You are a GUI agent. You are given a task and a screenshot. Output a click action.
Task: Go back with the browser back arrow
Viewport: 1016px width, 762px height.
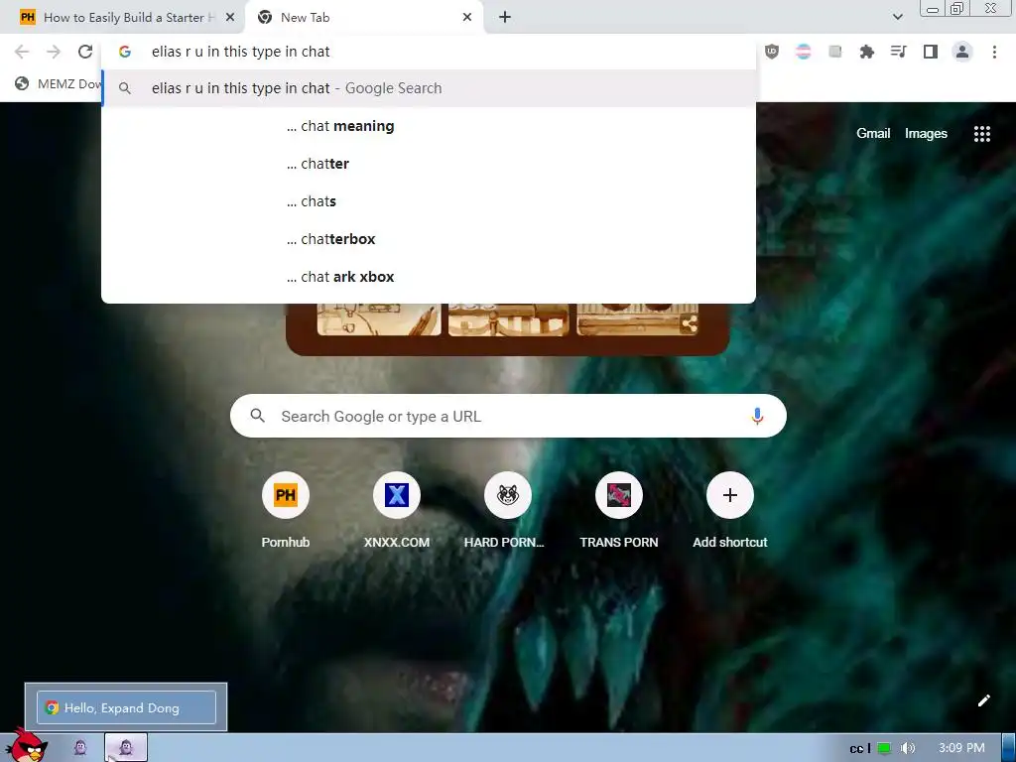coord(22,52)
